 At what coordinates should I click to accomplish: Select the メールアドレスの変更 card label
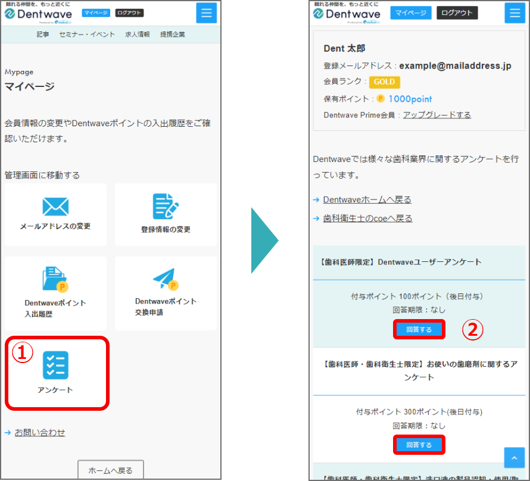tap(55, 226)
